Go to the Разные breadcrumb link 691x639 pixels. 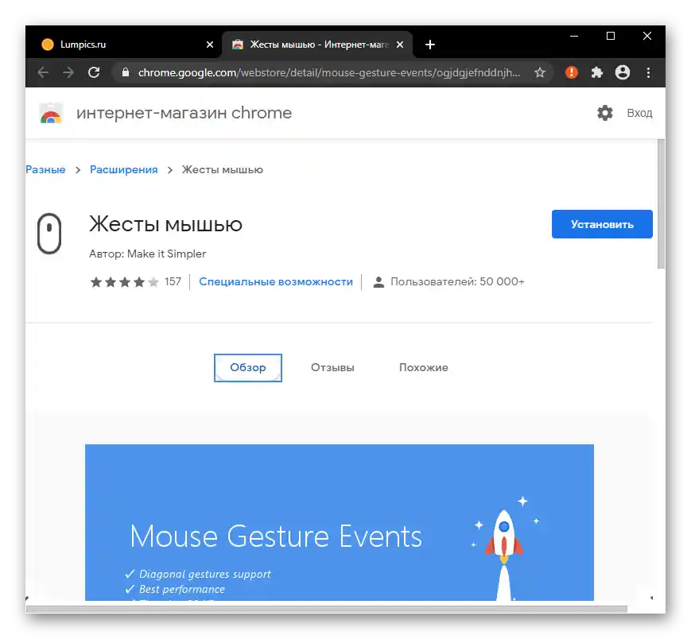[x=45, y=169]
